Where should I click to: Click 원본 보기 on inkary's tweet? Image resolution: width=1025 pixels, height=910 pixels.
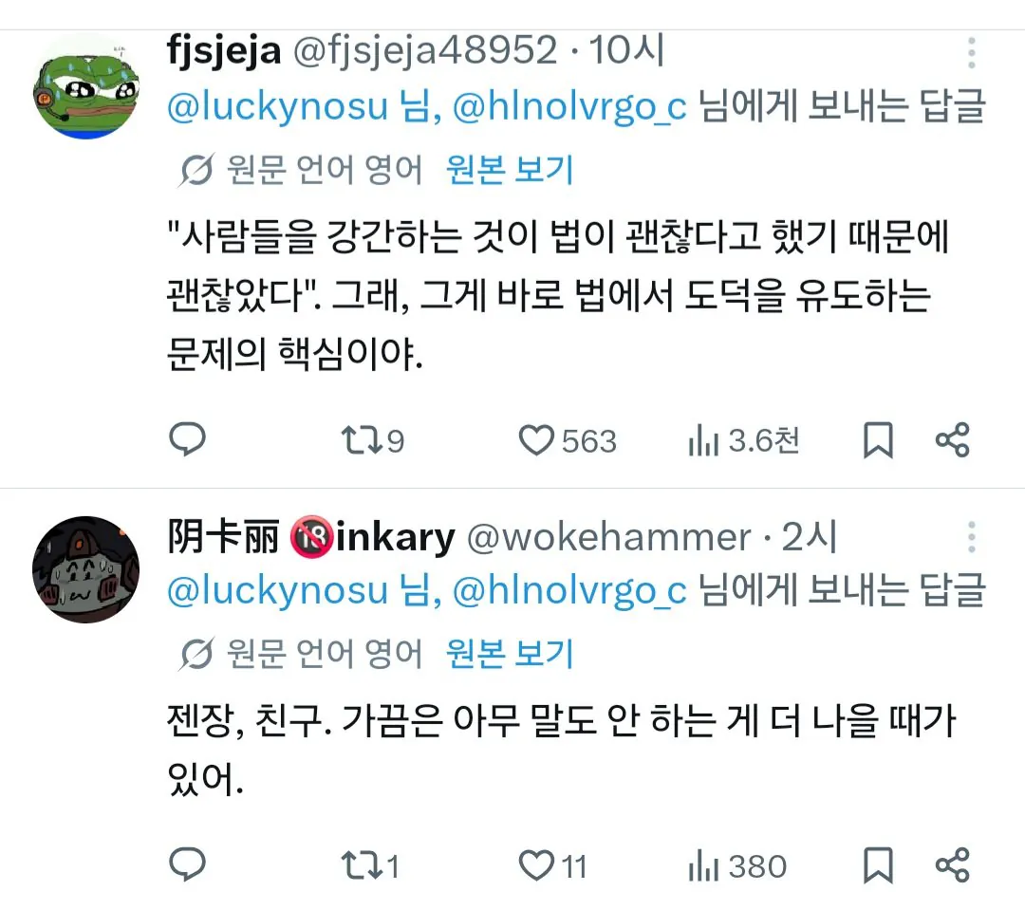pyautogui.click(x=510, y=653)
